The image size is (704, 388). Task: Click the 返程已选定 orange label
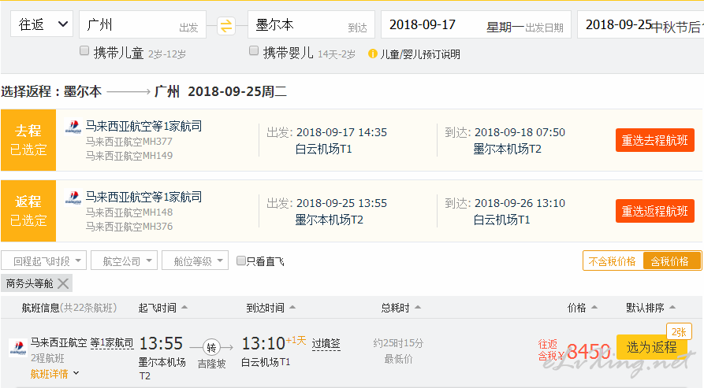point(28,211)
